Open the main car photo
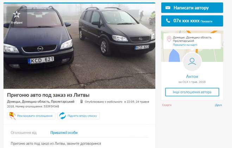The image size is (232, 148). (x=79, y=46)
